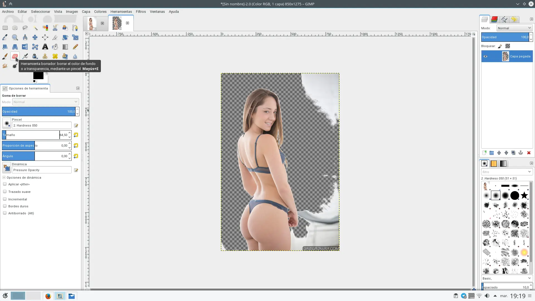Open tool options panel menu arrow
The height and width of the screenshot is (301, 535).
78,88
